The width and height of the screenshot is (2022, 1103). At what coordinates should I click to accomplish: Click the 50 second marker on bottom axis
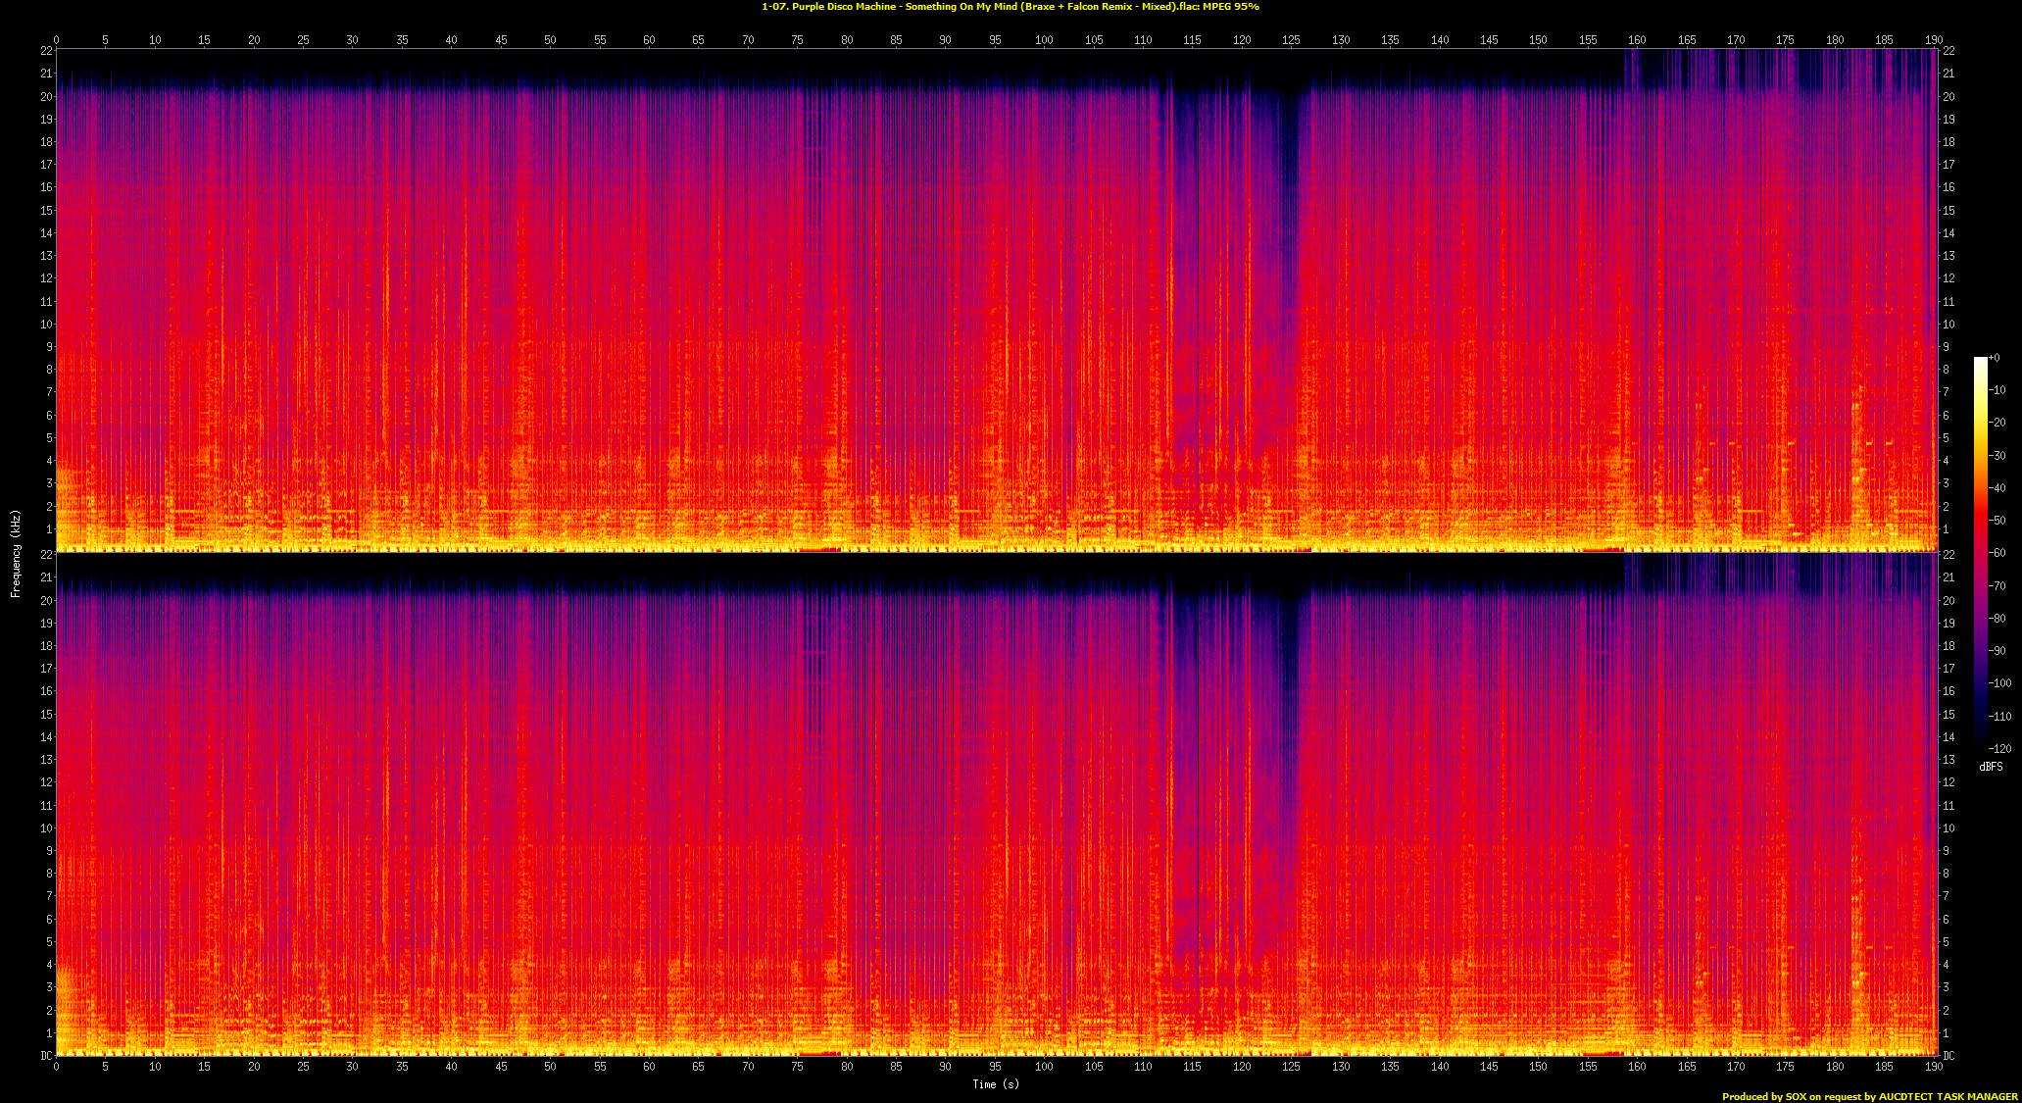[550, 1066]
